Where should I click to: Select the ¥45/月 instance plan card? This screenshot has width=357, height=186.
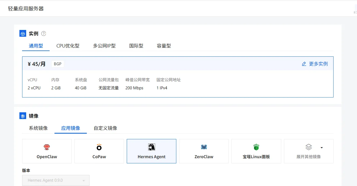[178, 77]
